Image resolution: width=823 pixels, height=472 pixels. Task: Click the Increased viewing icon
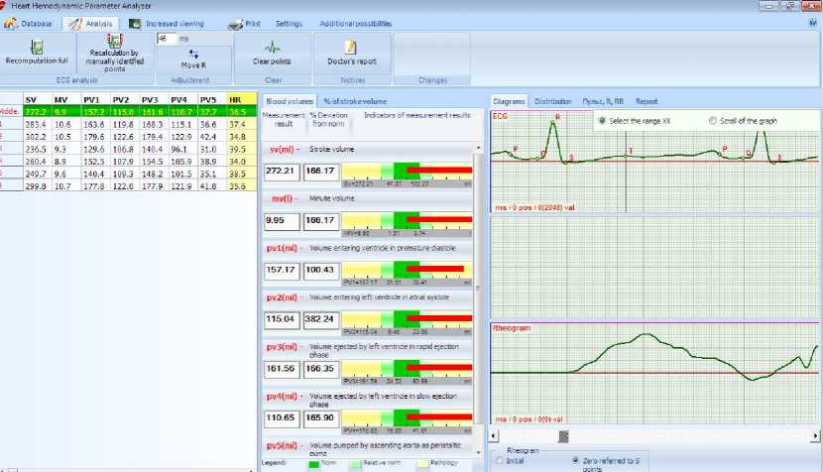(137, 23)
